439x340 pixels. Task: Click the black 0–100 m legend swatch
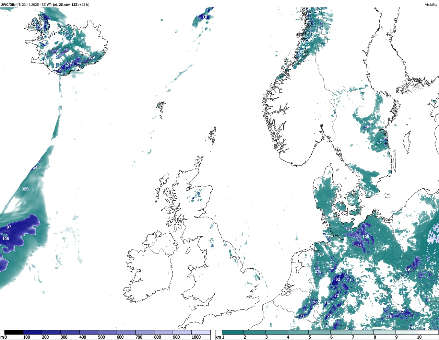(x=14, y=332)
